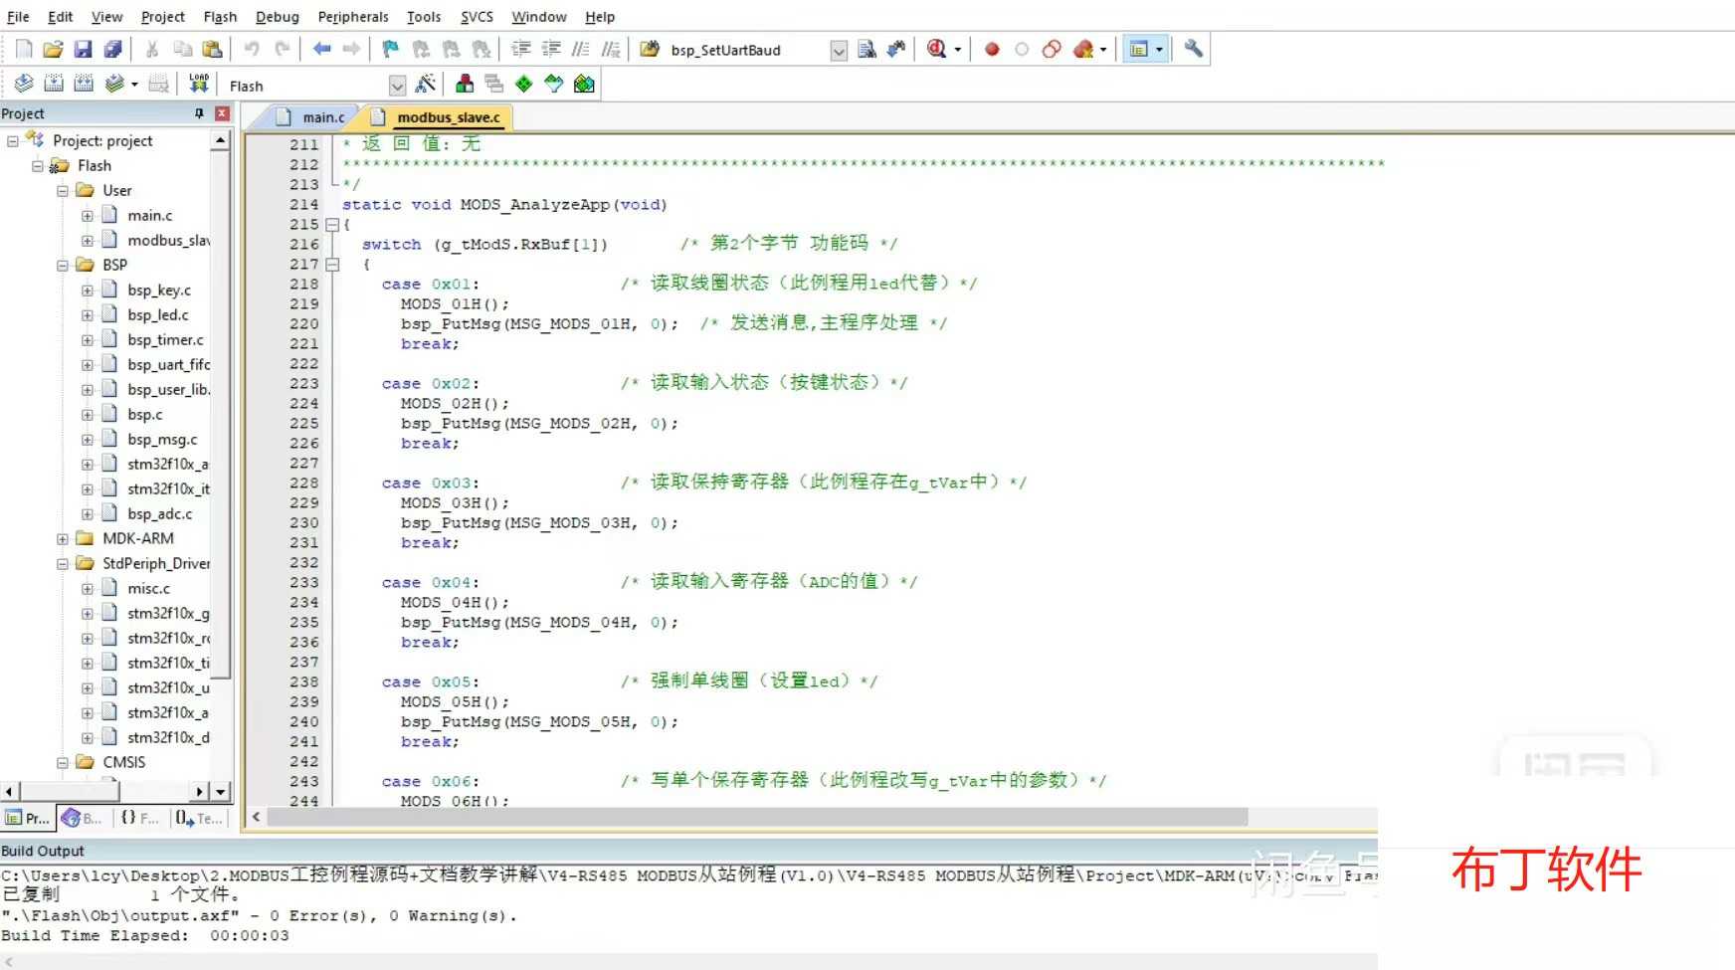The image size is (1735, 970).
Task: Paste from clipboard using the toolbar icon
Action: pyautogui.click(x=212, y=49)
